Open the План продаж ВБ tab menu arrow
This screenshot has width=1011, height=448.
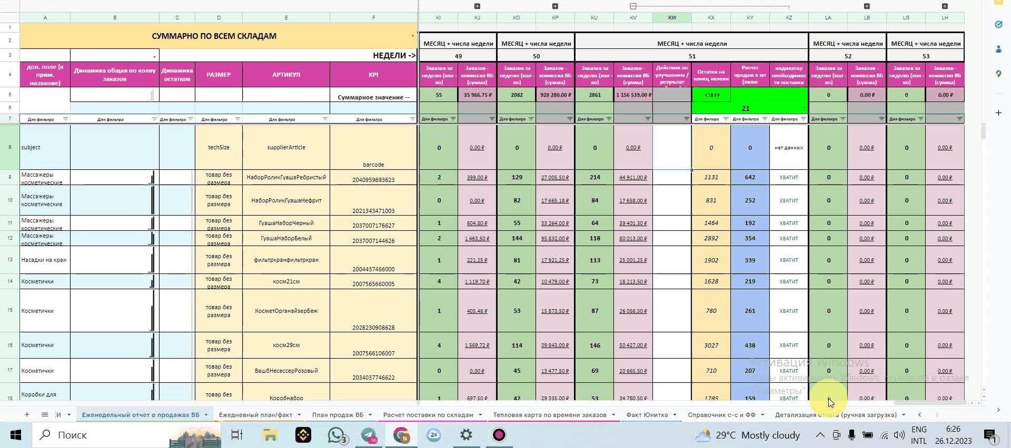point(370,415)
